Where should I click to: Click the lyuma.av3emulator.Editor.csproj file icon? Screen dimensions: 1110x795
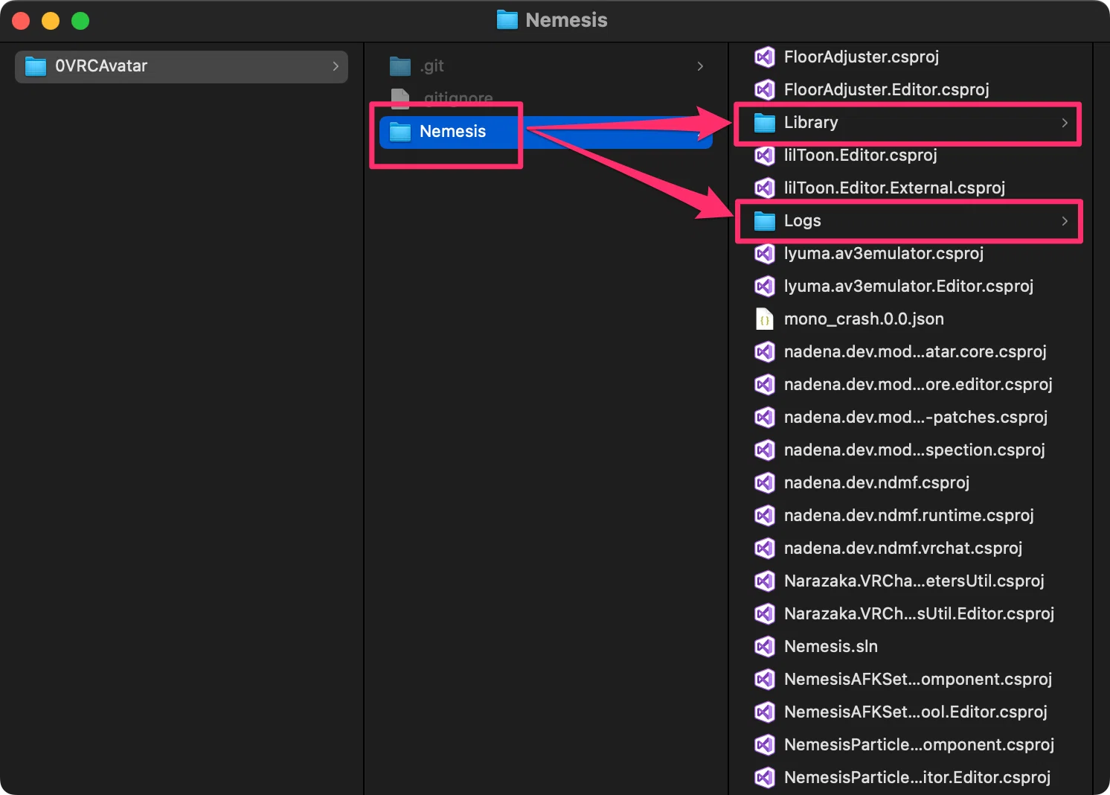point(765,286)
